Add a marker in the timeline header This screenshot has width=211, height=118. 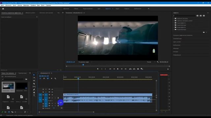coord(51,79)
